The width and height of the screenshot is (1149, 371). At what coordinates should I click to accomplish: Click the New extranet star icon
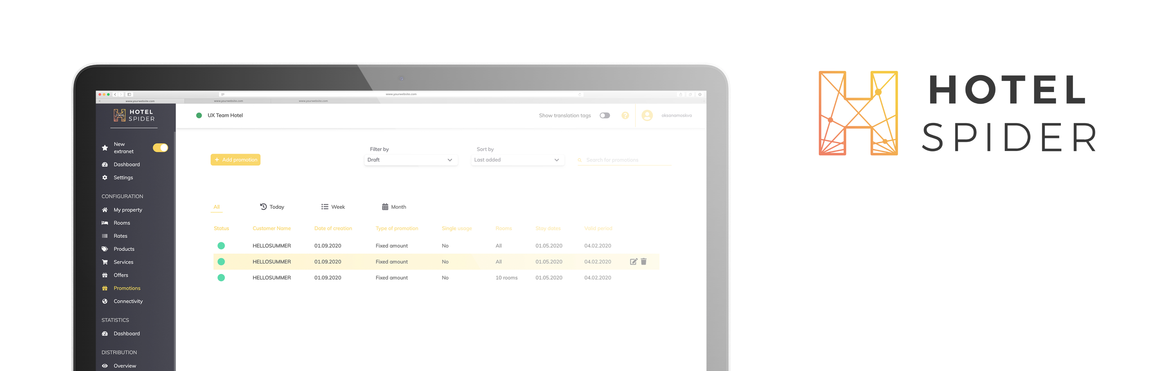click(x=105, y=148)
